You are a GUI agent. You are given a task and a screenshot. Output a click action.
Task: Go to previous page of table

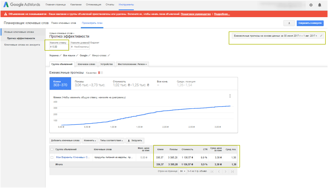point(219,171)
